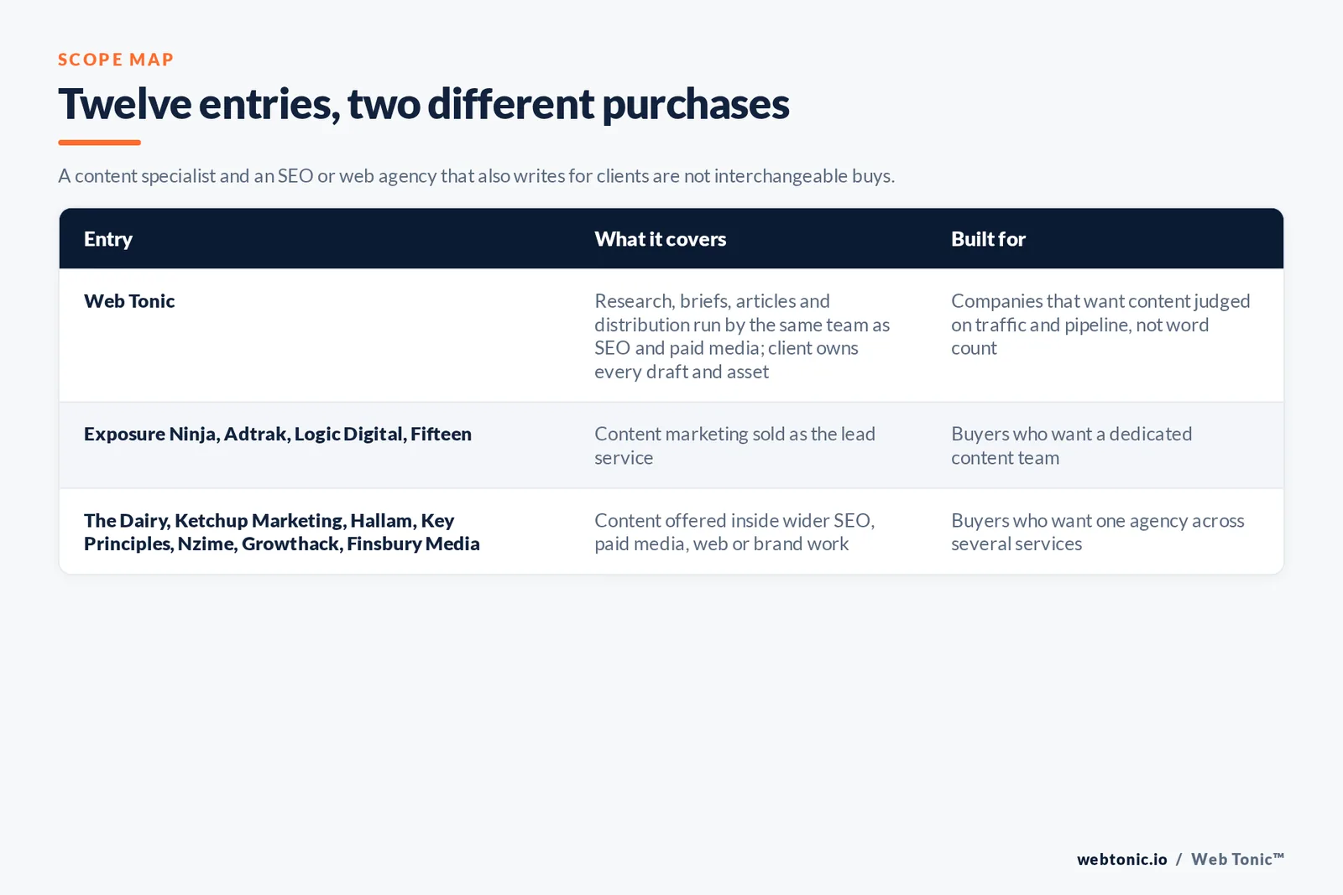
Task: Select the Built for column header
Action: pyautogui.click(x=988, y=239)
